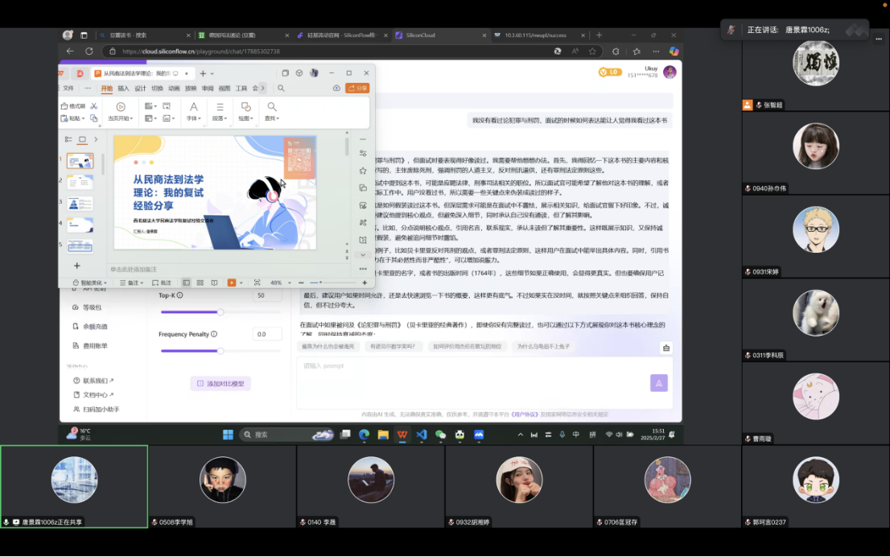
Task: Open the 段落 paragraph dropdown
Action: [x=219, y=118]
